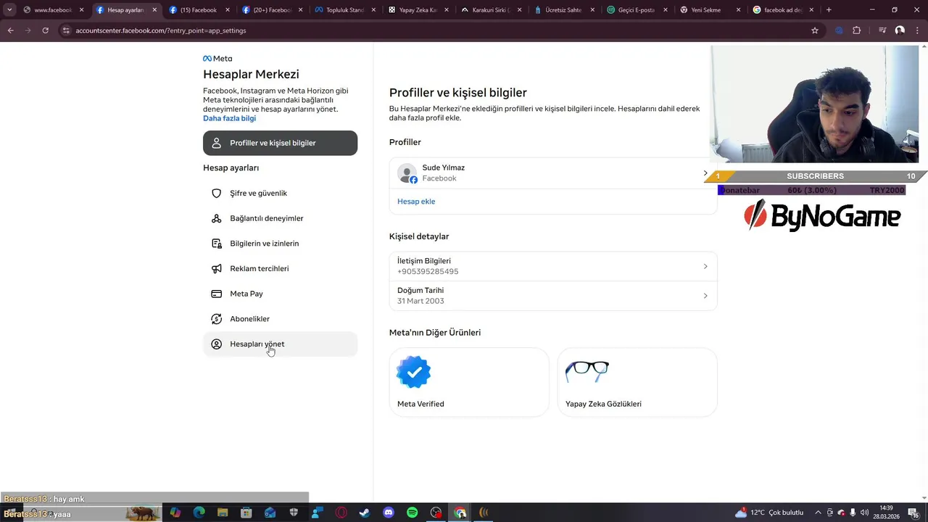
Task: Bookmark this page with star icon
Action: [x=815, y=30]
